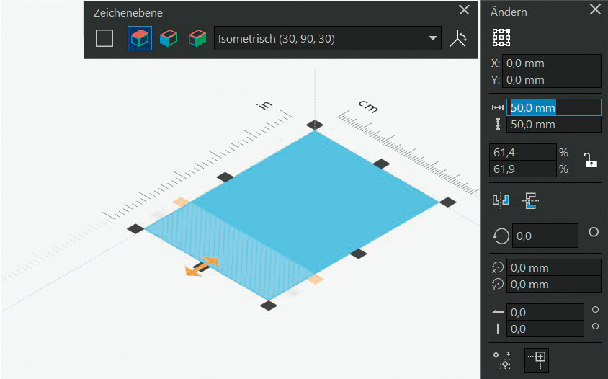608x379 pixels.
Task: Mirror the object vertically
Action: [529, 201]
